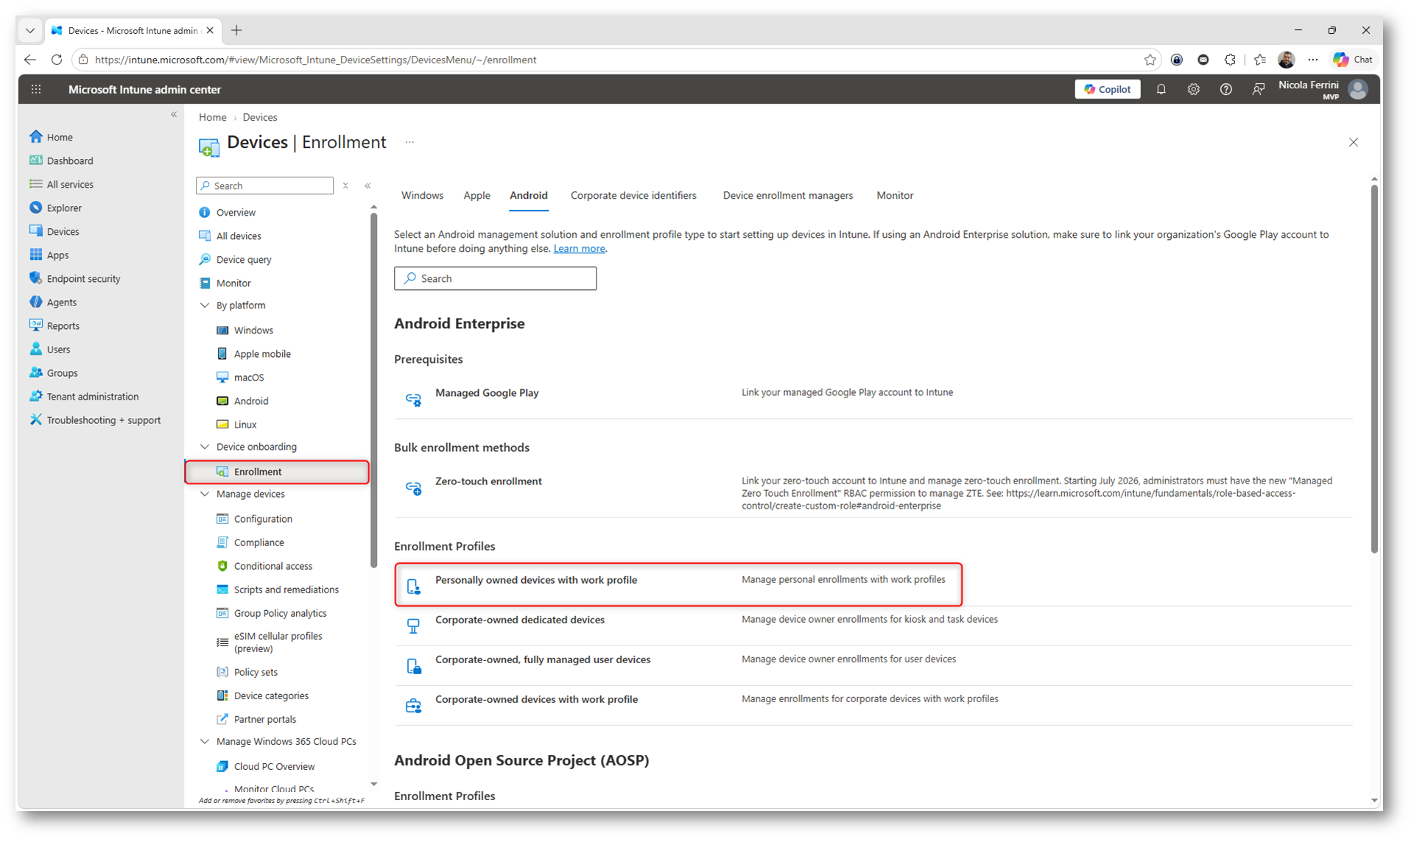Click the browser address bar URL
This screenshot has width=1414, height=842.
tap(315, 60)
